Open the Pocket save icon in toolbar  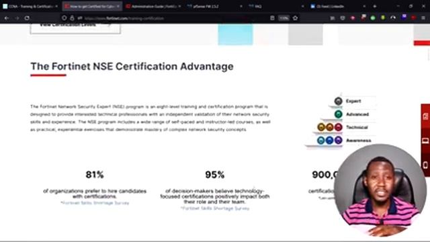coord(343,18)
